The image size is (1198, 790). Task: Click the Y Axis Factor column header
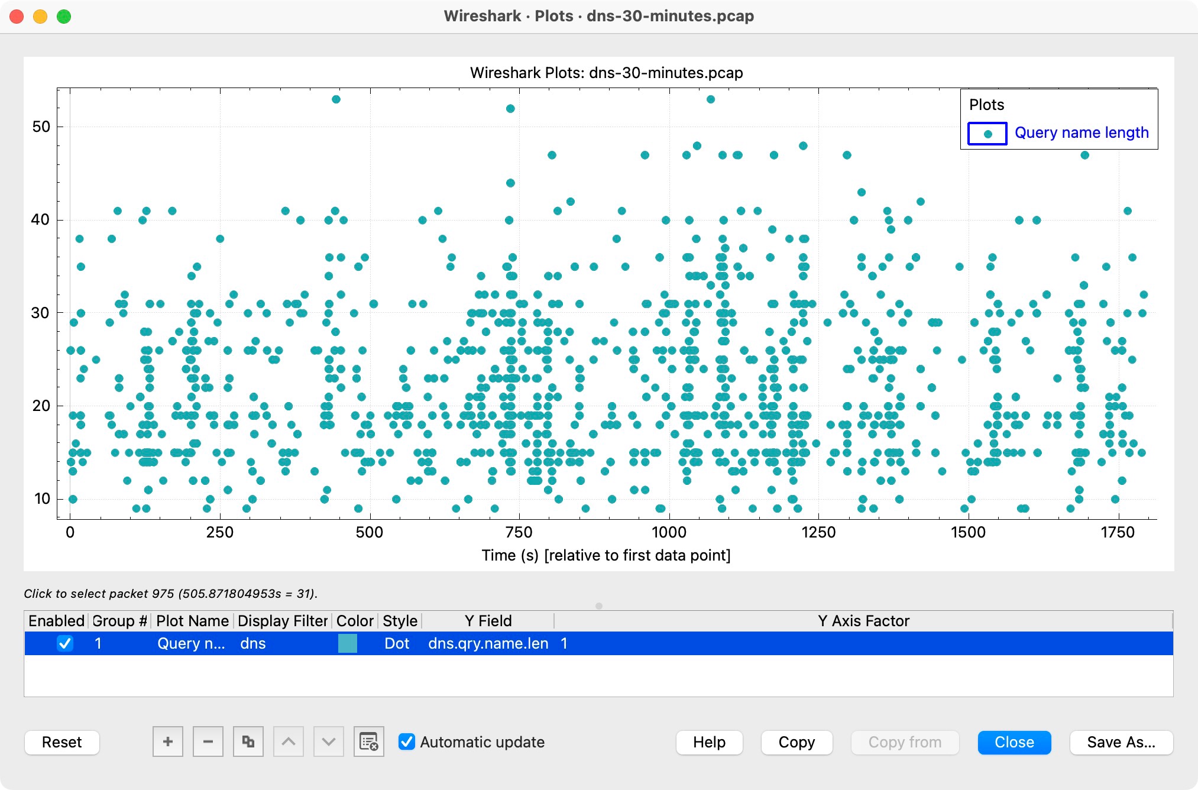863,621
